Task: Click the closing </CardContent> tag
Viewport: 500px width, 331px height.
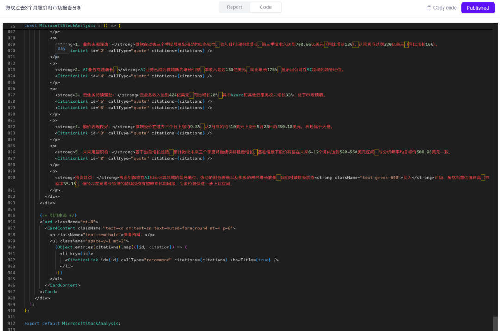Action: point(62,286)
